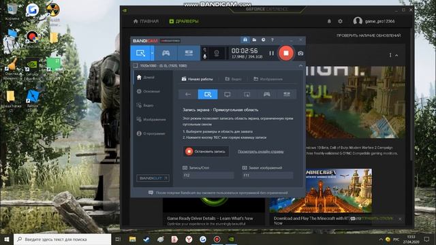Select the Изображения tab with folder icon
Image resolution: width=436 pixels, height=245 pixels.
point(268,79)
